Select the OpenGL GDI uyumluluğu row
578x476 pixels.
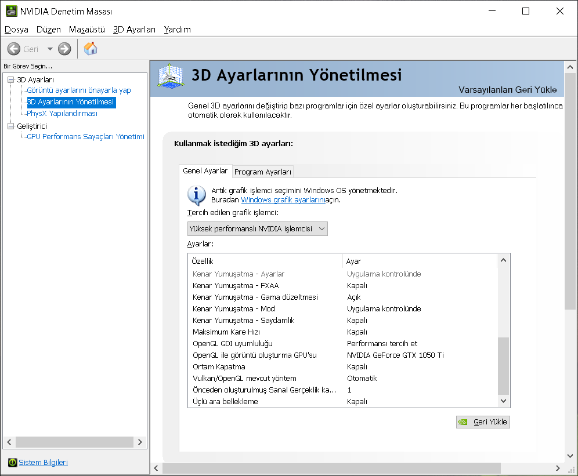click(343, 344)
